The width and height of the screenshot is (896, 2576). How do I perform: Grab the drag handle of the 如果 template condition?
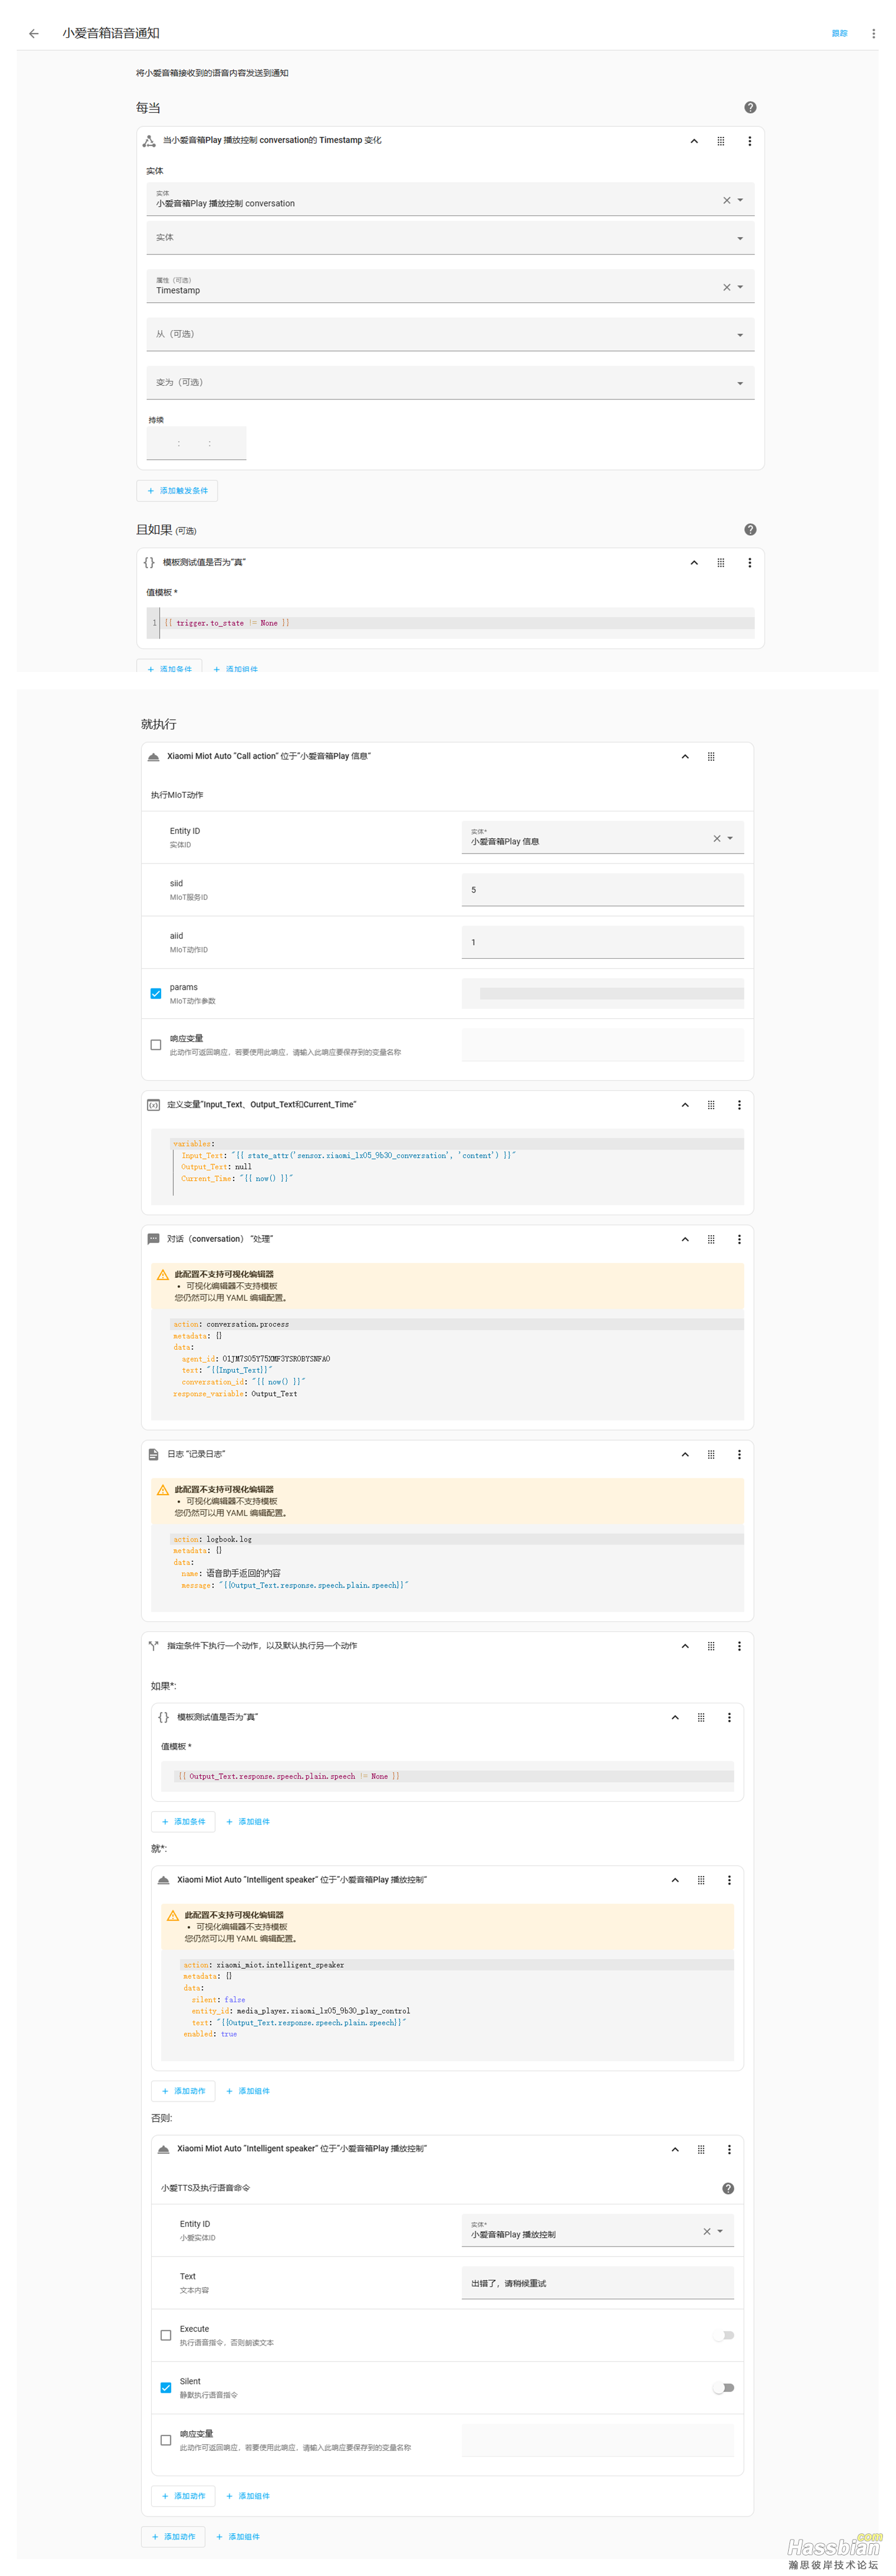click(701, 1717)
